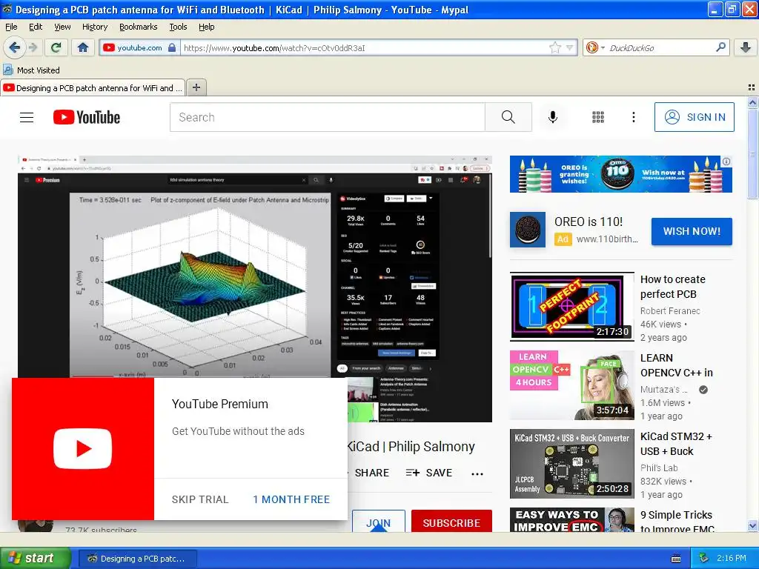Open 'How to create perfect PCB' title
The image size is (759, 569).
tap(672, 287)
